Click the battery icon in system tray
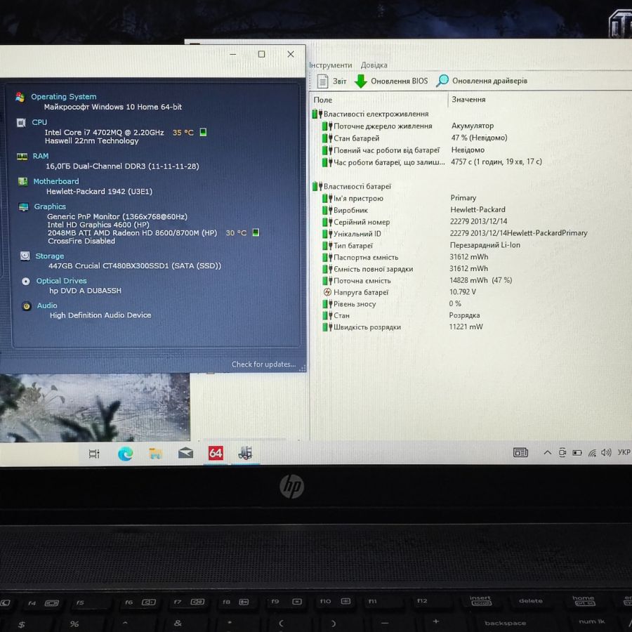 (x=577, y=453)
